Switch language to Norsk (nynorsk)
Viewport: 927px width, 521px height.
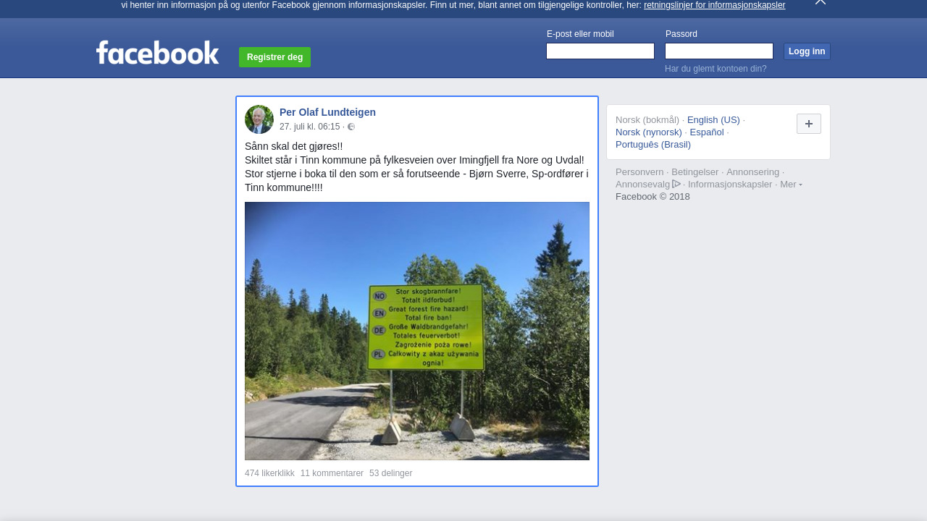649,132
